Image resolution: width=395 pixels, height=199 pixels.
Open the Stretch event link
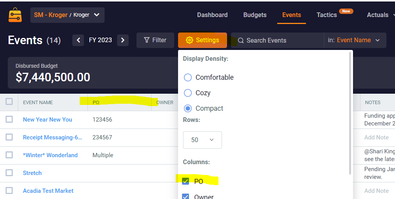pyautogui.click(x=32, y=173)
